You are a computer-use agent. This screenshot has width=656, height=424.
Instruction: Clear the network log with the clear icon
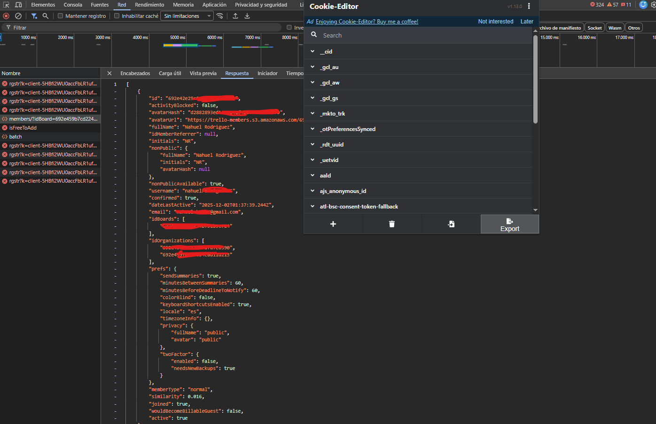tap(18, 15)
